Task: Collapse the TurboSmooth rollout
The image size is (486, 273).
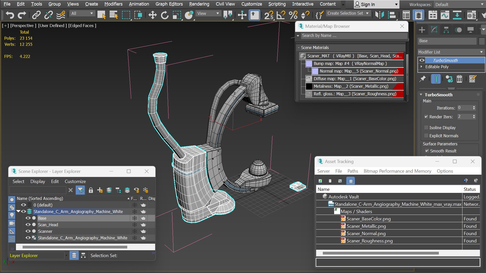Action: click(421, 95)
